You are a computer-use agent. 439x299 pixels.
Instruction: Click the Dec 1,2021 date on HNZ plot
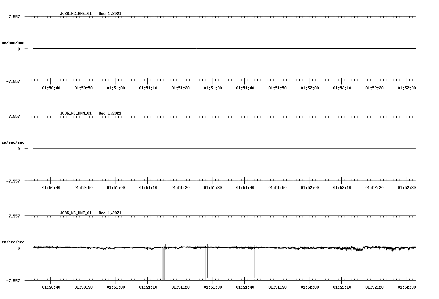(110, 213)
